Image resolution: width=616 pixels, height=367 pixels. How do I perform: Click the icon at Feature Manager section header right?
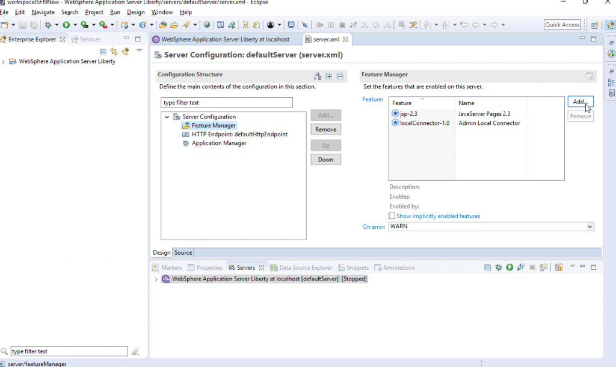(590, 76)
